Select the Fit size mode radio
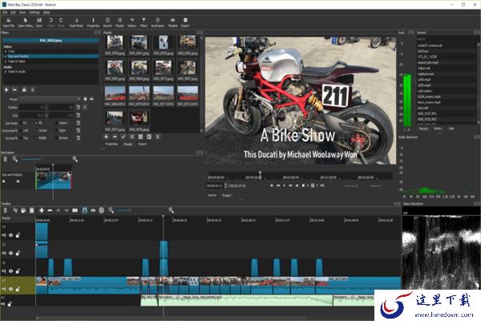 pos(21,123)
